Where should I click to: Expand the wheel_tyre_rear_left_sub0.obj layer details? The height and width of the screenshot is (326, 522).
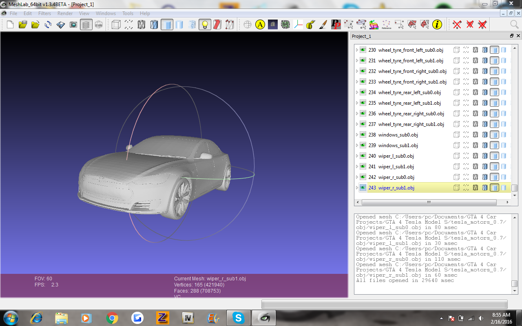(357, 93)
